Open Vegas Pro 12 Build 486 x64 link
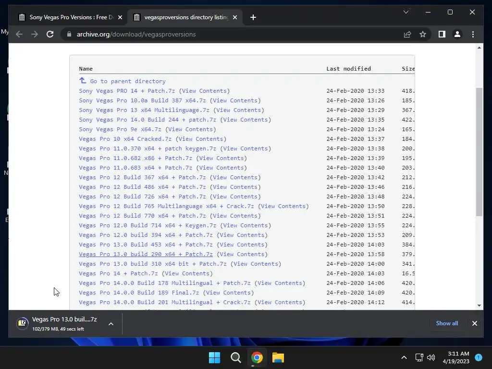This screenshot has height=369, width=492. tap(142, 187)
